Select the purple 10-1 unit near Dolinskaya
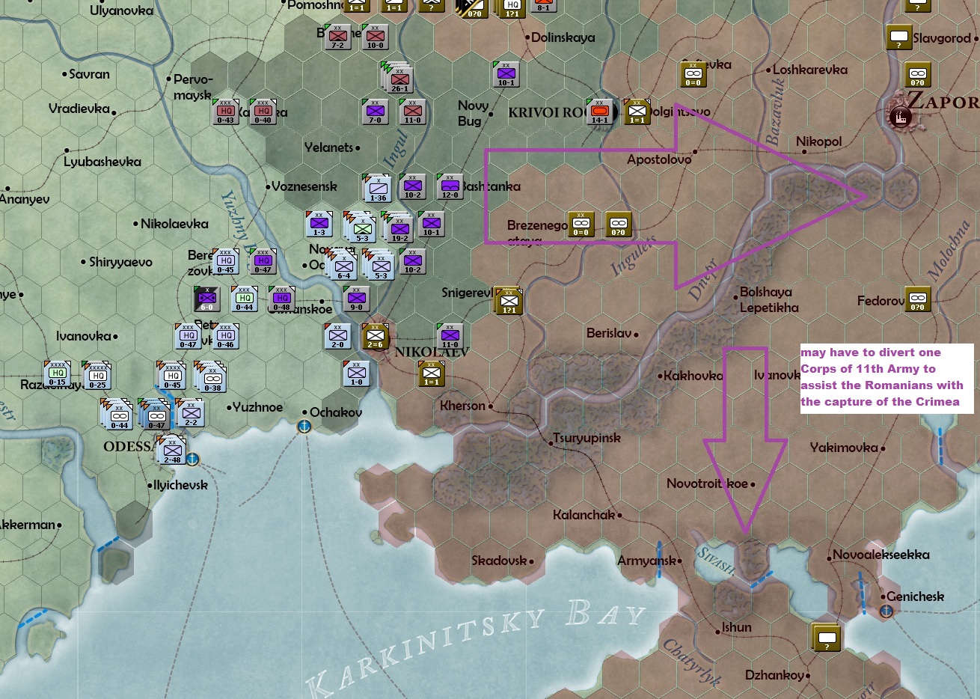Screen dimensions: 980x699 [506, 74]
